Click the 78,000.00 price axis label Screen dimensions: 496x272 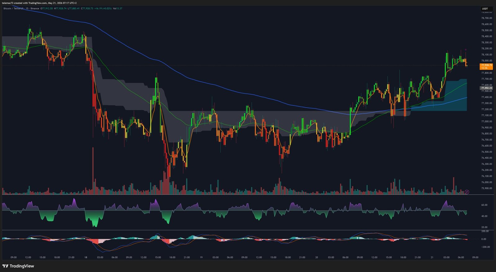pos(486,61)
